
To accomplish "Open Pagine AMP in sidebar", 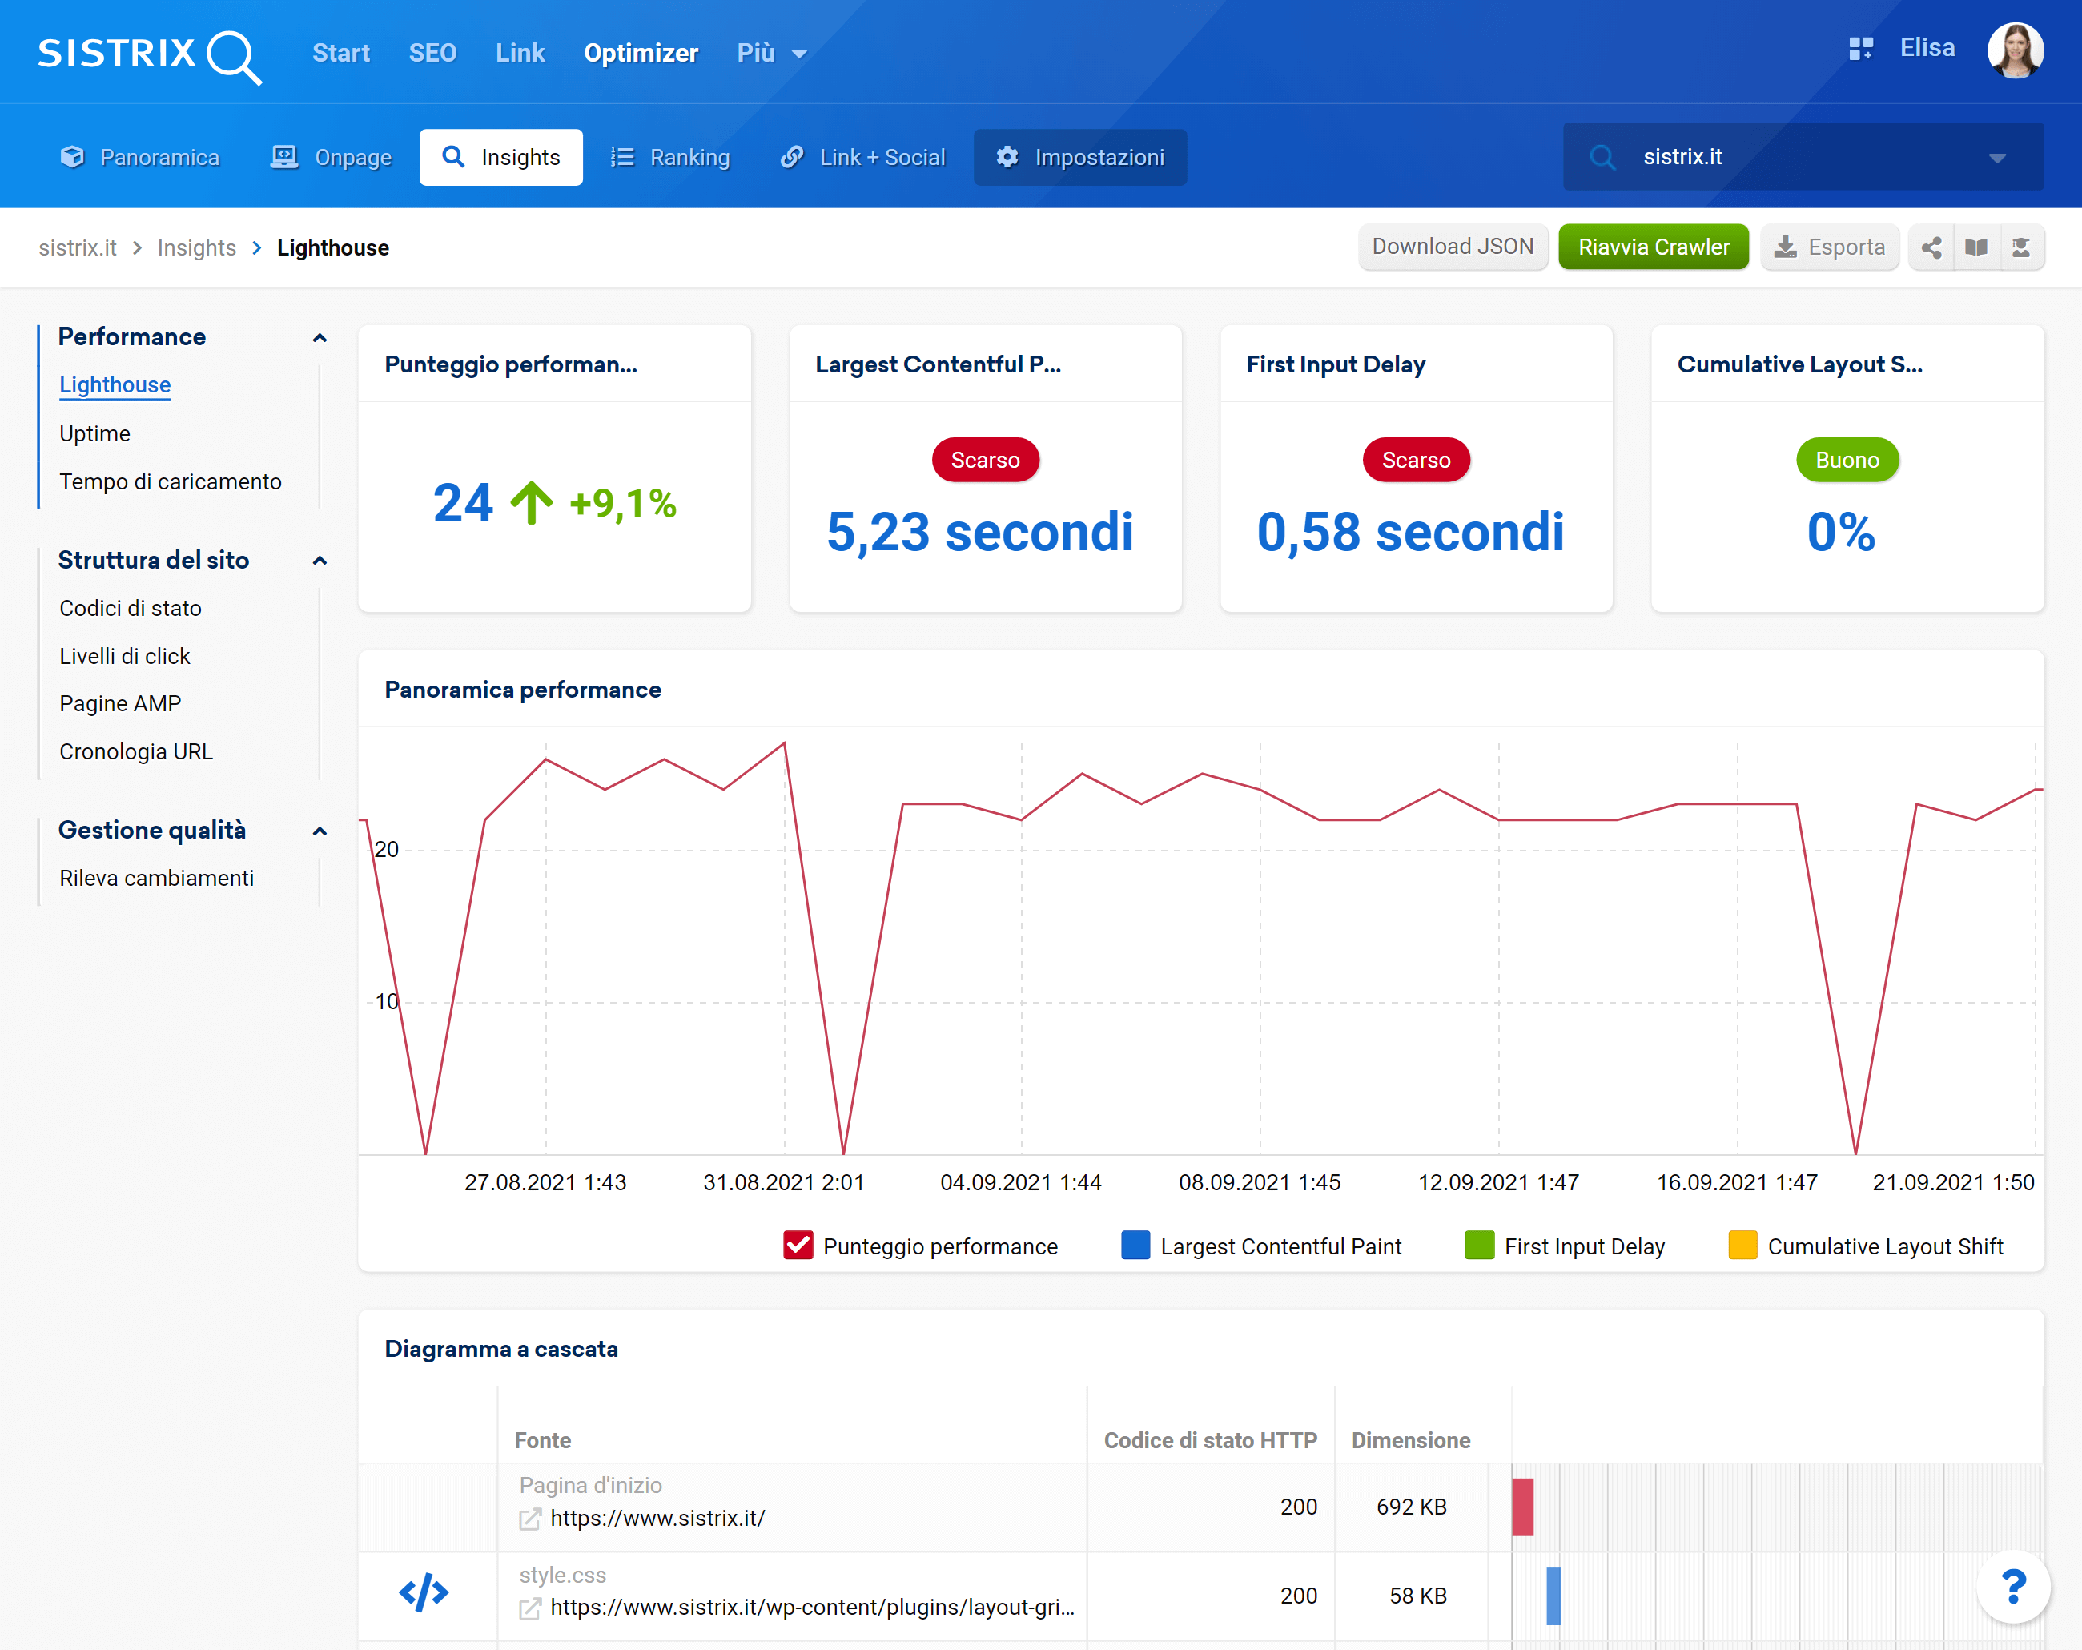I will [120, 703].
